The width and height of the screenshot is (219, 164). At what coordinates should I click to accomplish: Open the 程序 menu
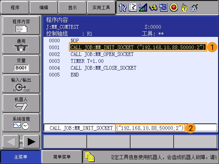coord(15,8)
